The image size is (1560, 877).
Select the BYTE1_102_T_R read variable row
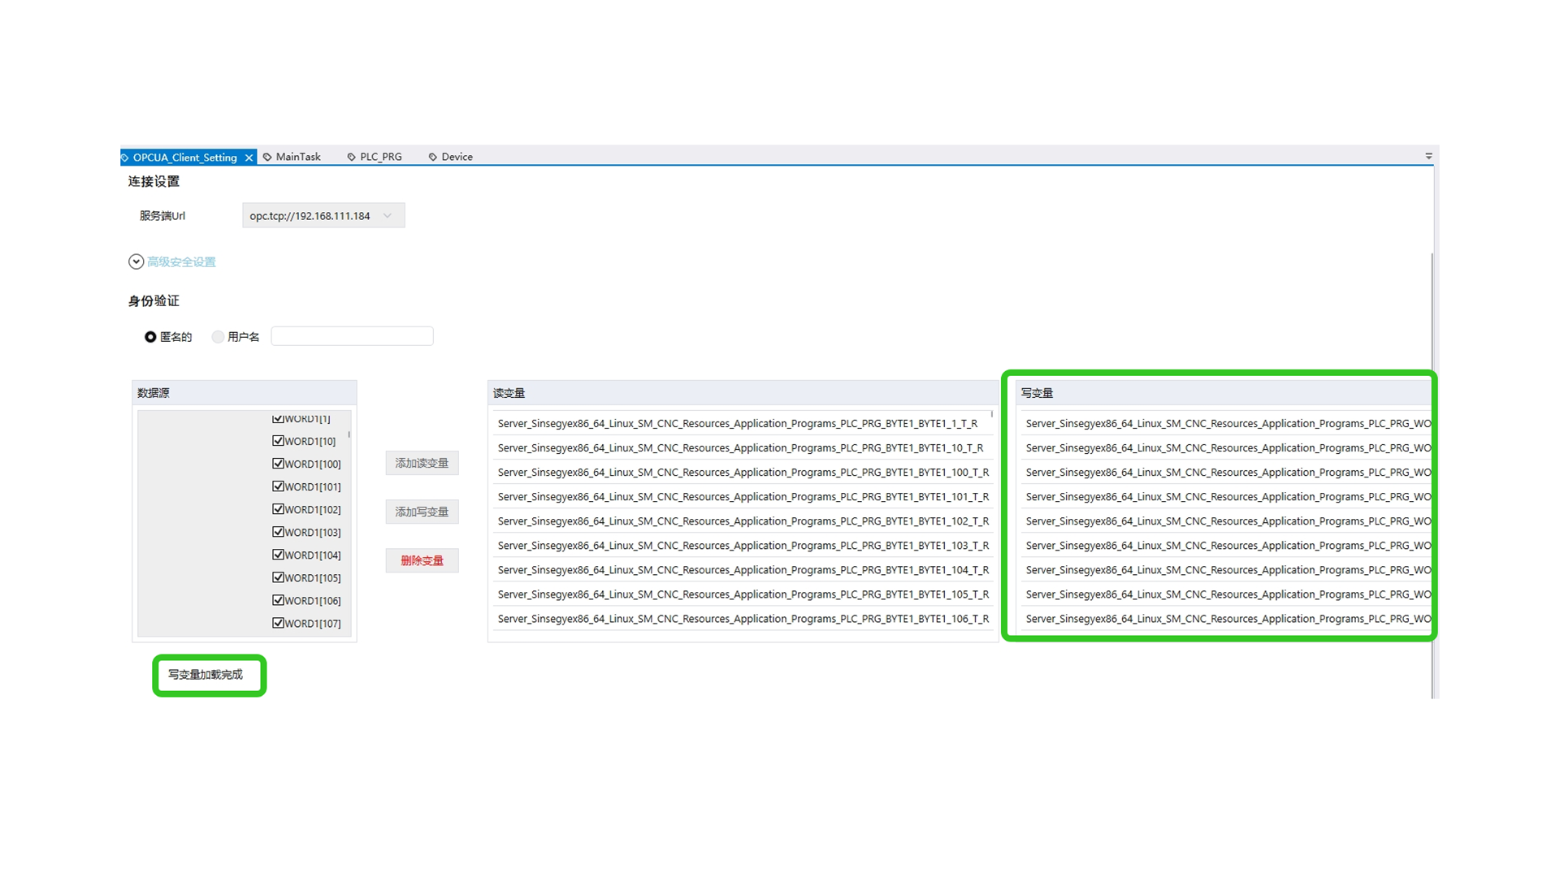coord(743,521)
